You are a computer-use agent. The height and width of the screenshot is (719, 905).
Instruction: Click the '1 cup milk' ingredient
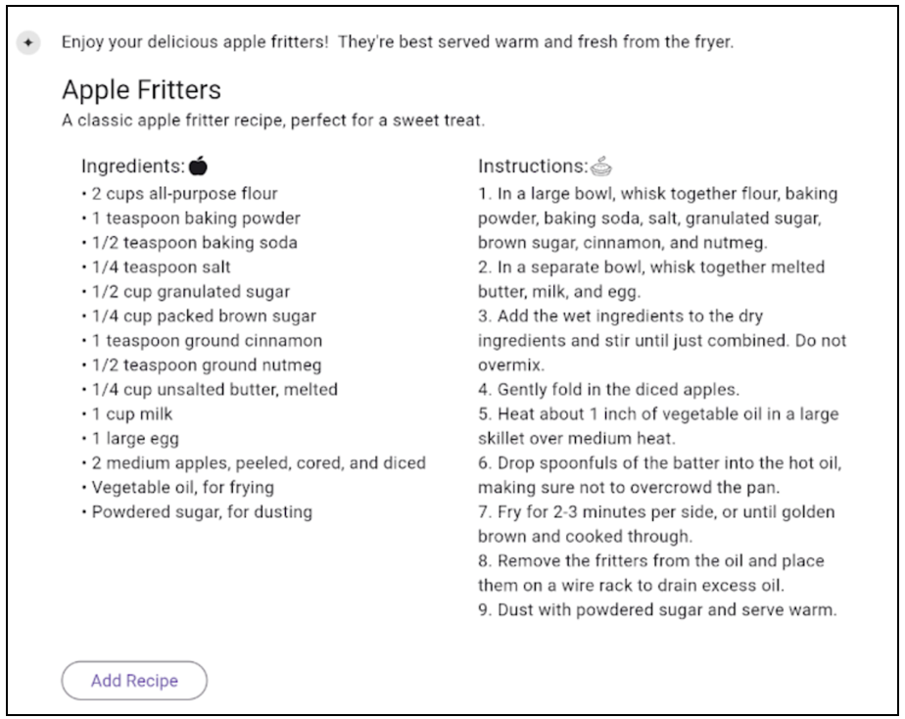[x=132, y=413]
